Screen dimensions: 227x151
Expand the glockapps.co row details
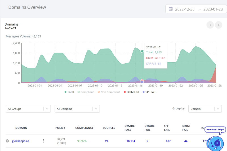[7, 141]
